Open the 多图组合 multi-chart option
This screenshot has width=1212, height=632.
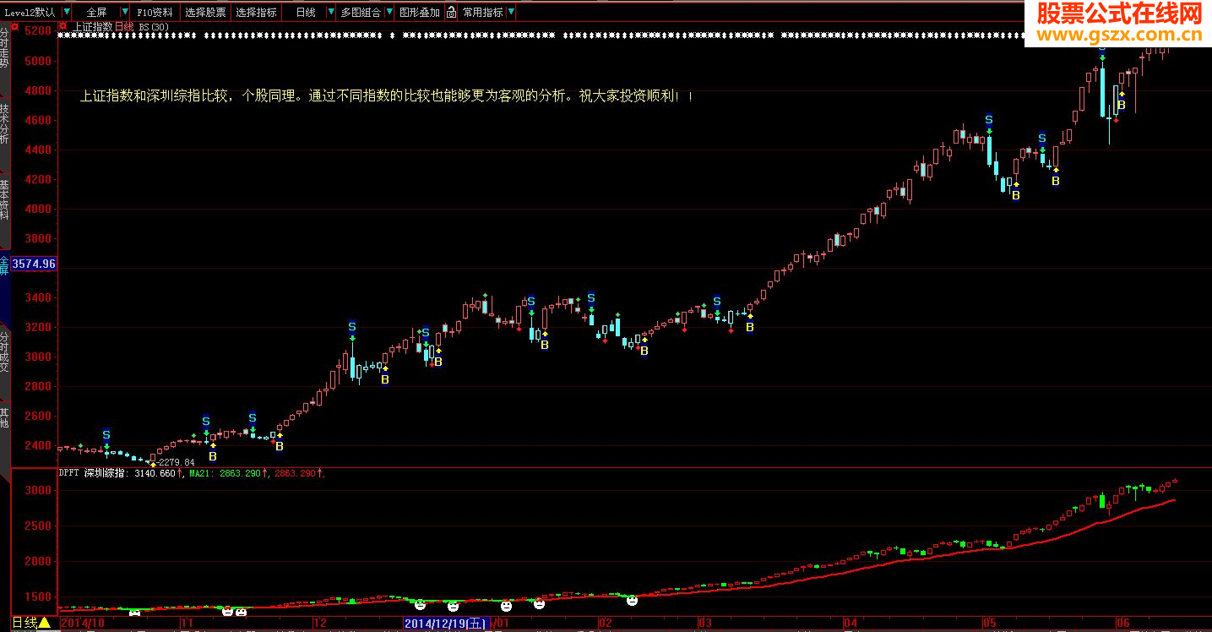click(x=361, y=13)
